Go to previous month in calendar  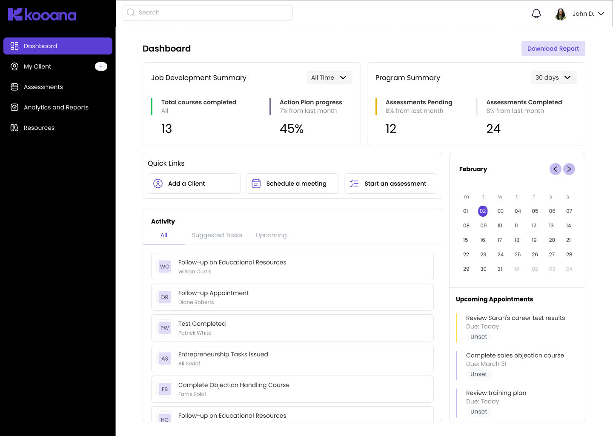tap(555, 169)
